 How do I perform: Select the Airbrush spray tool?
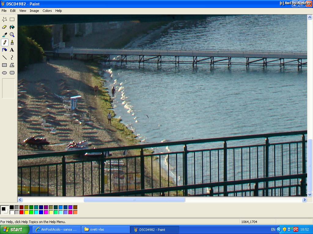click(5, 50)
